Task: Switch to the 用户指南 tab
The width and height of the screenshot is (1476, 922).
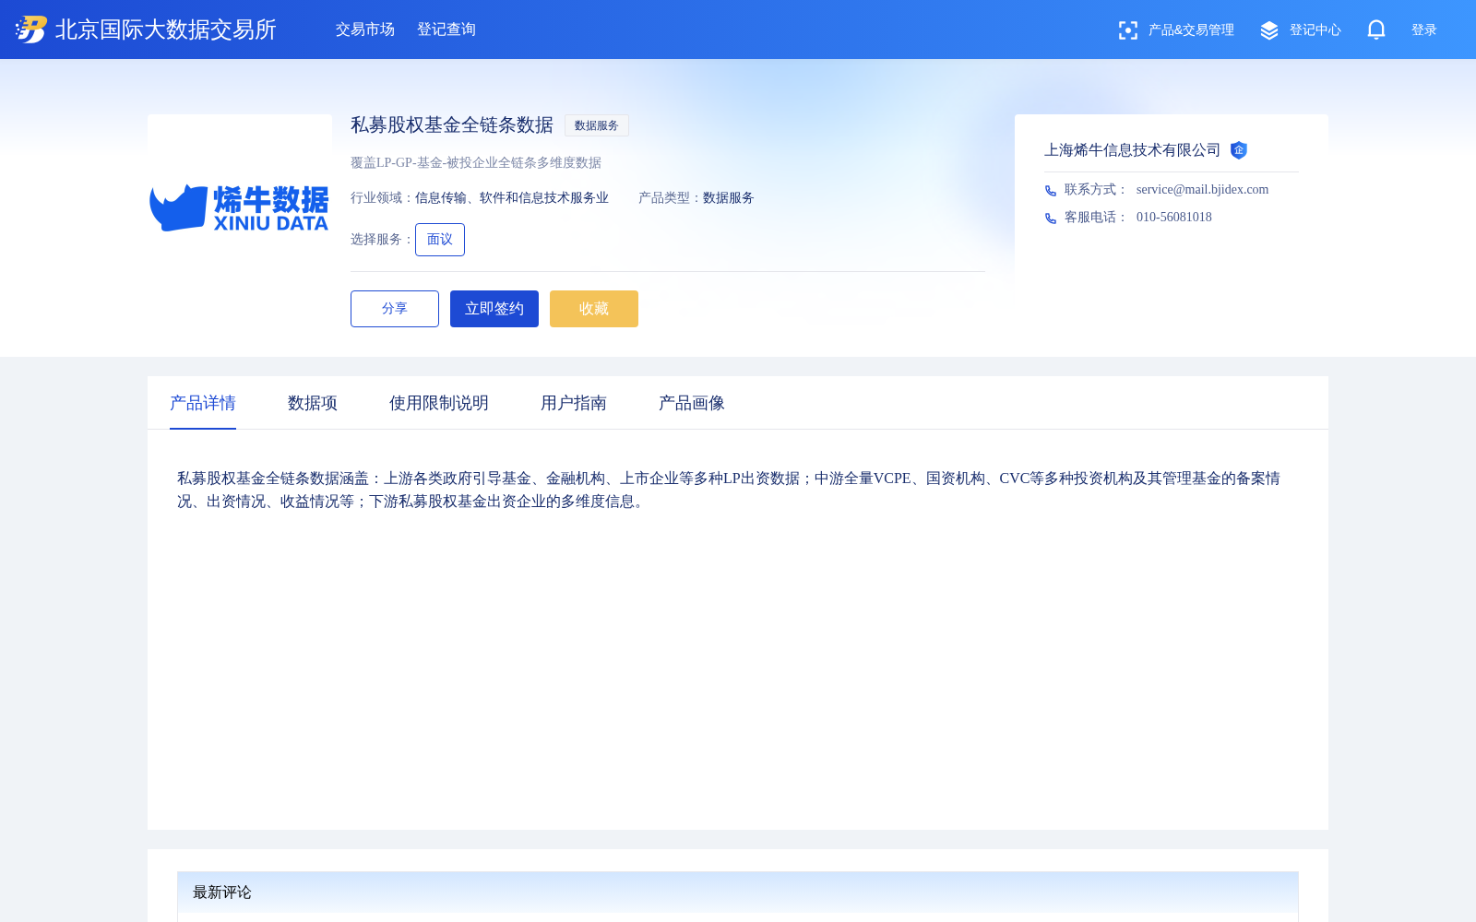Action: pyautogui.click(x=574, y=403)
